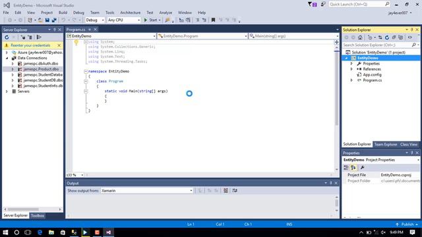Toggle word wrap in Output window

coord(235,190)
